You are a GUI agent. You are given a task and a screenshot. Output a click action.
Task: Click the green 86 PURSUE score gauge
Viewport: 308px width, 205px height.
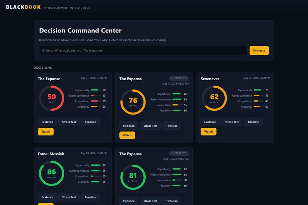coord(52,173)
